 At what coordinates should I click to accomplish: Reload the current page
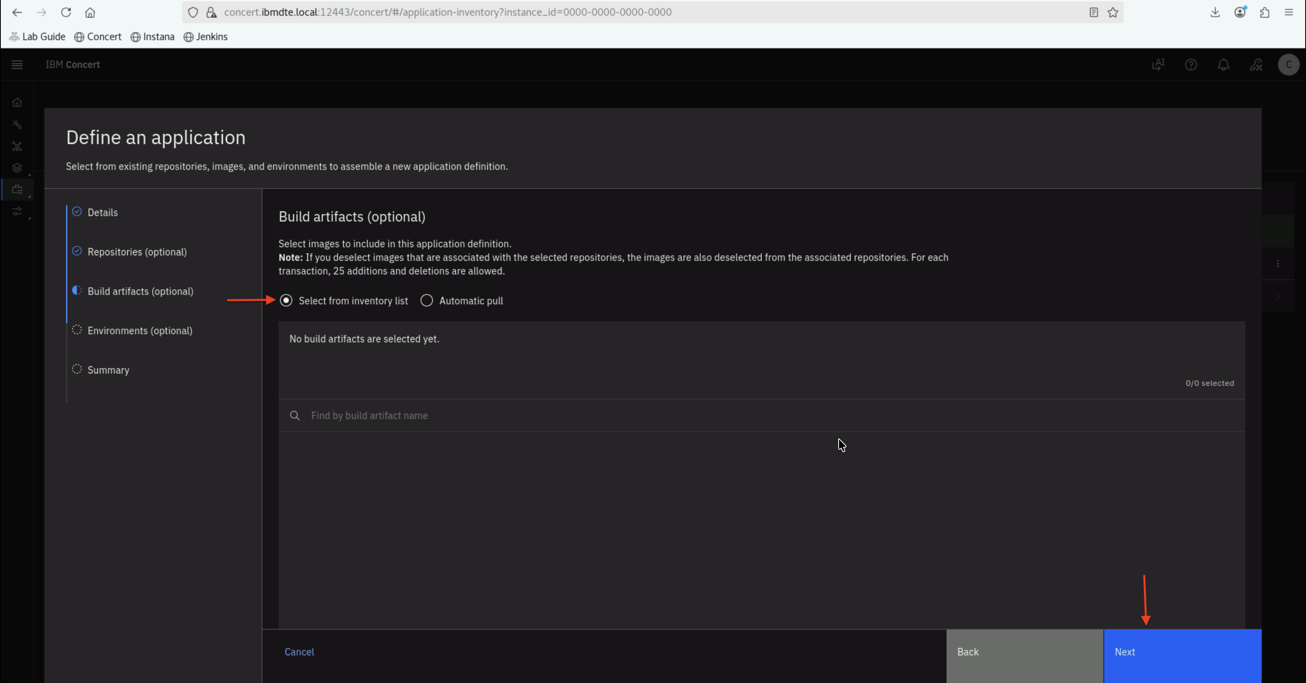(66, 13)
